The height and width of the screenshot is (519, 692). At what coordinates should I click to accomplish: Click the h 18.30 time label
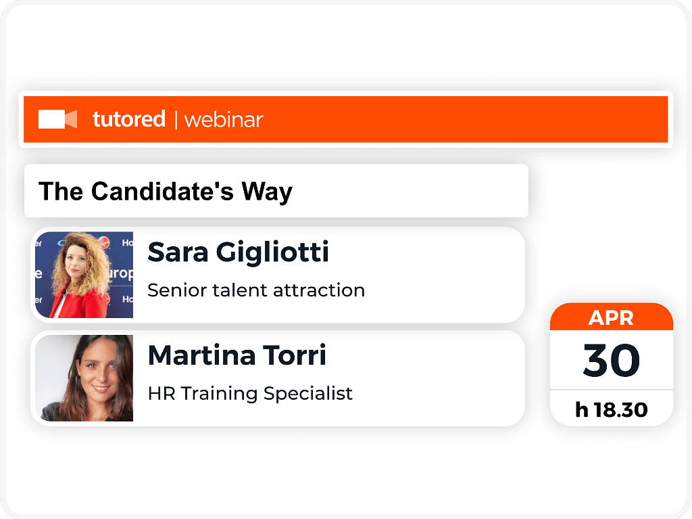611,410
